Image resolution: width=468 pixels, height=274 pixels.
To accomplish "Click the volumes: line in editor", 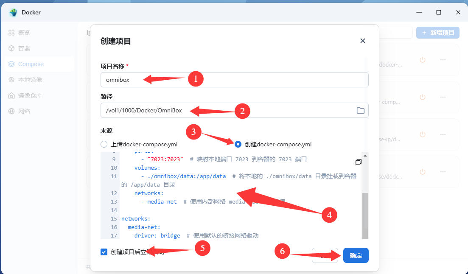I will [x=147, y=168].
